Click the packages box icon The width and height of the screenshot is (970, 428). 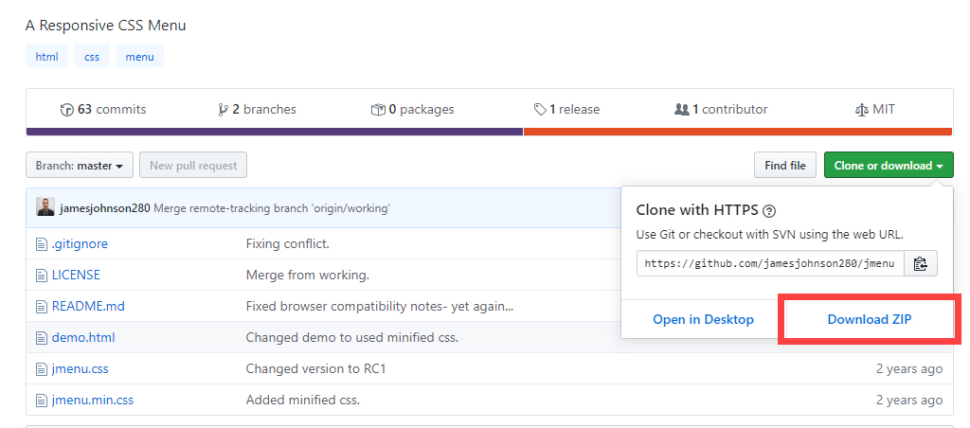click(x=378, y=110)
